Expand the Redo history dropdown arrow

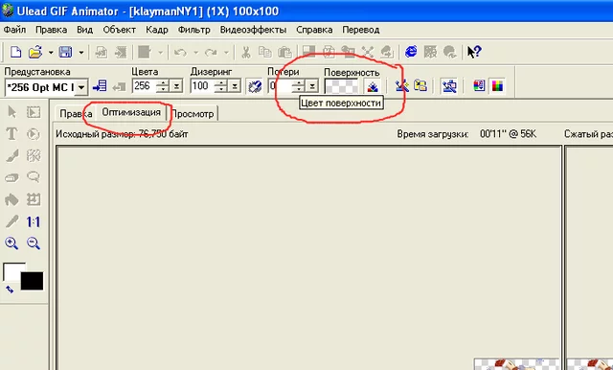click(x=226, y=52)
